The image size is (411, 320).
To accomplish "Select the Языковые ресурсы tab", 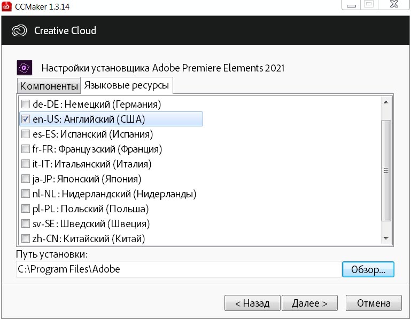I will (x=127, y=85).
